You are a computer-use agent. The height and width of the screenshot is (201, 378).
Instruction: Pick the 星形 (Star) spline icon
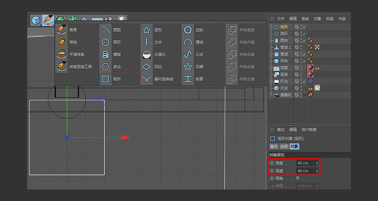point(146,30)
